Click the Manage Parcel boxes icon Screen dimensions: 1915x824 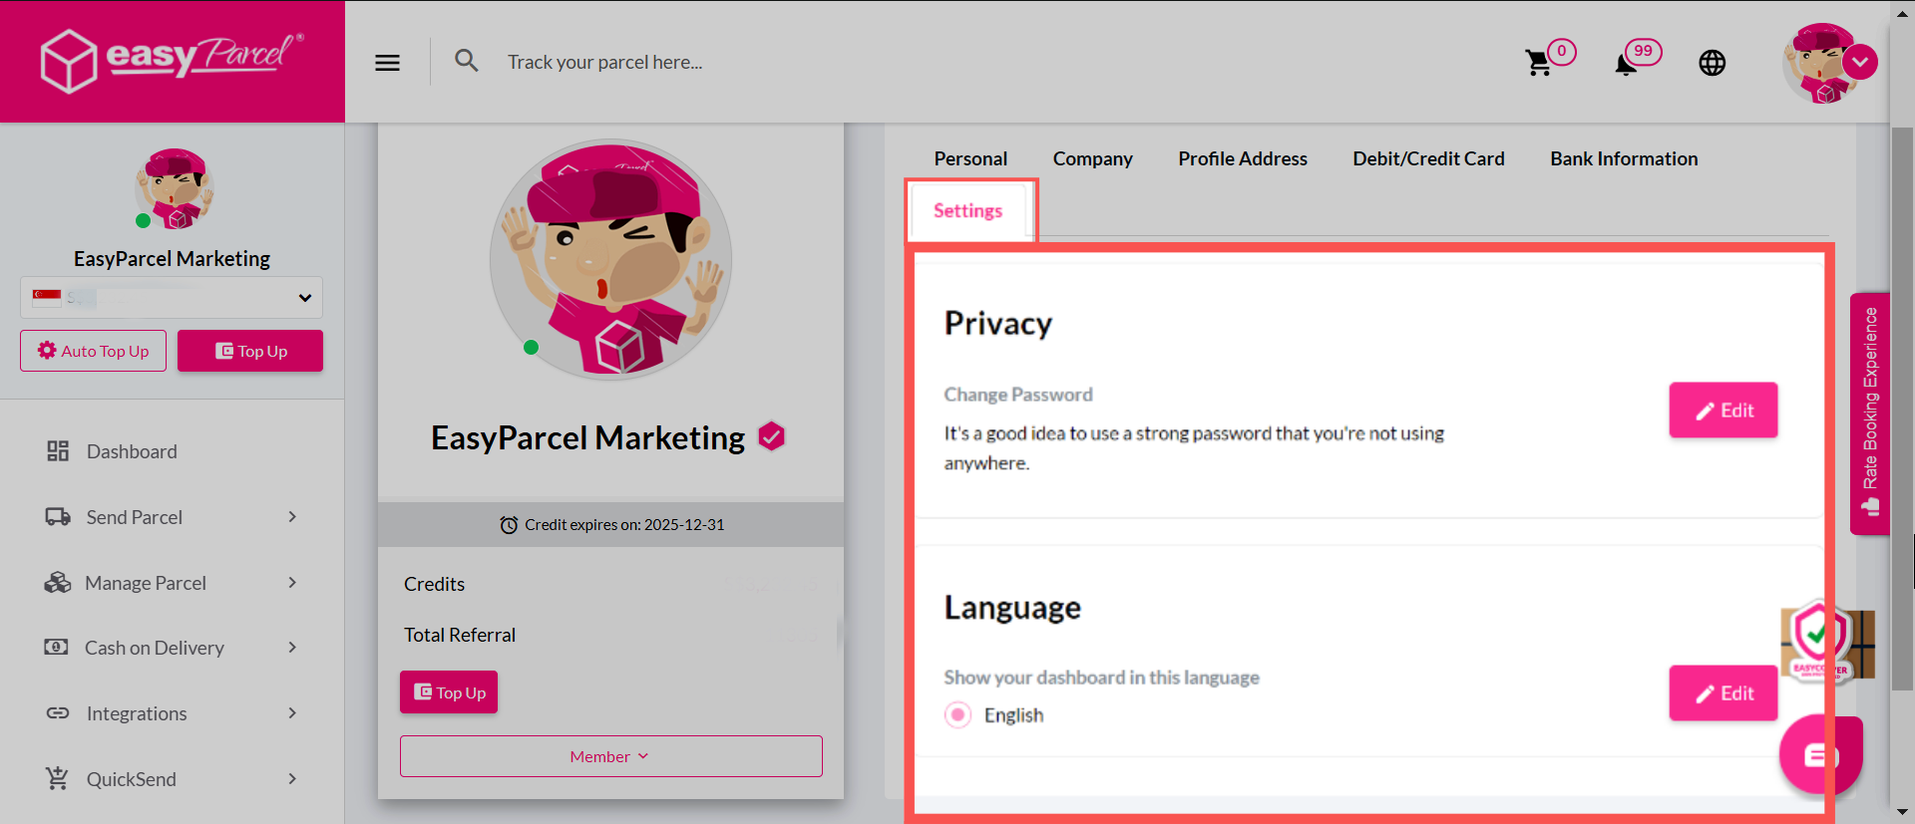(58, 583)
